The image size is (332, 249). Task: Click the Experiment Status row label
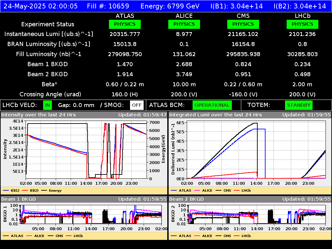(48, 24)
